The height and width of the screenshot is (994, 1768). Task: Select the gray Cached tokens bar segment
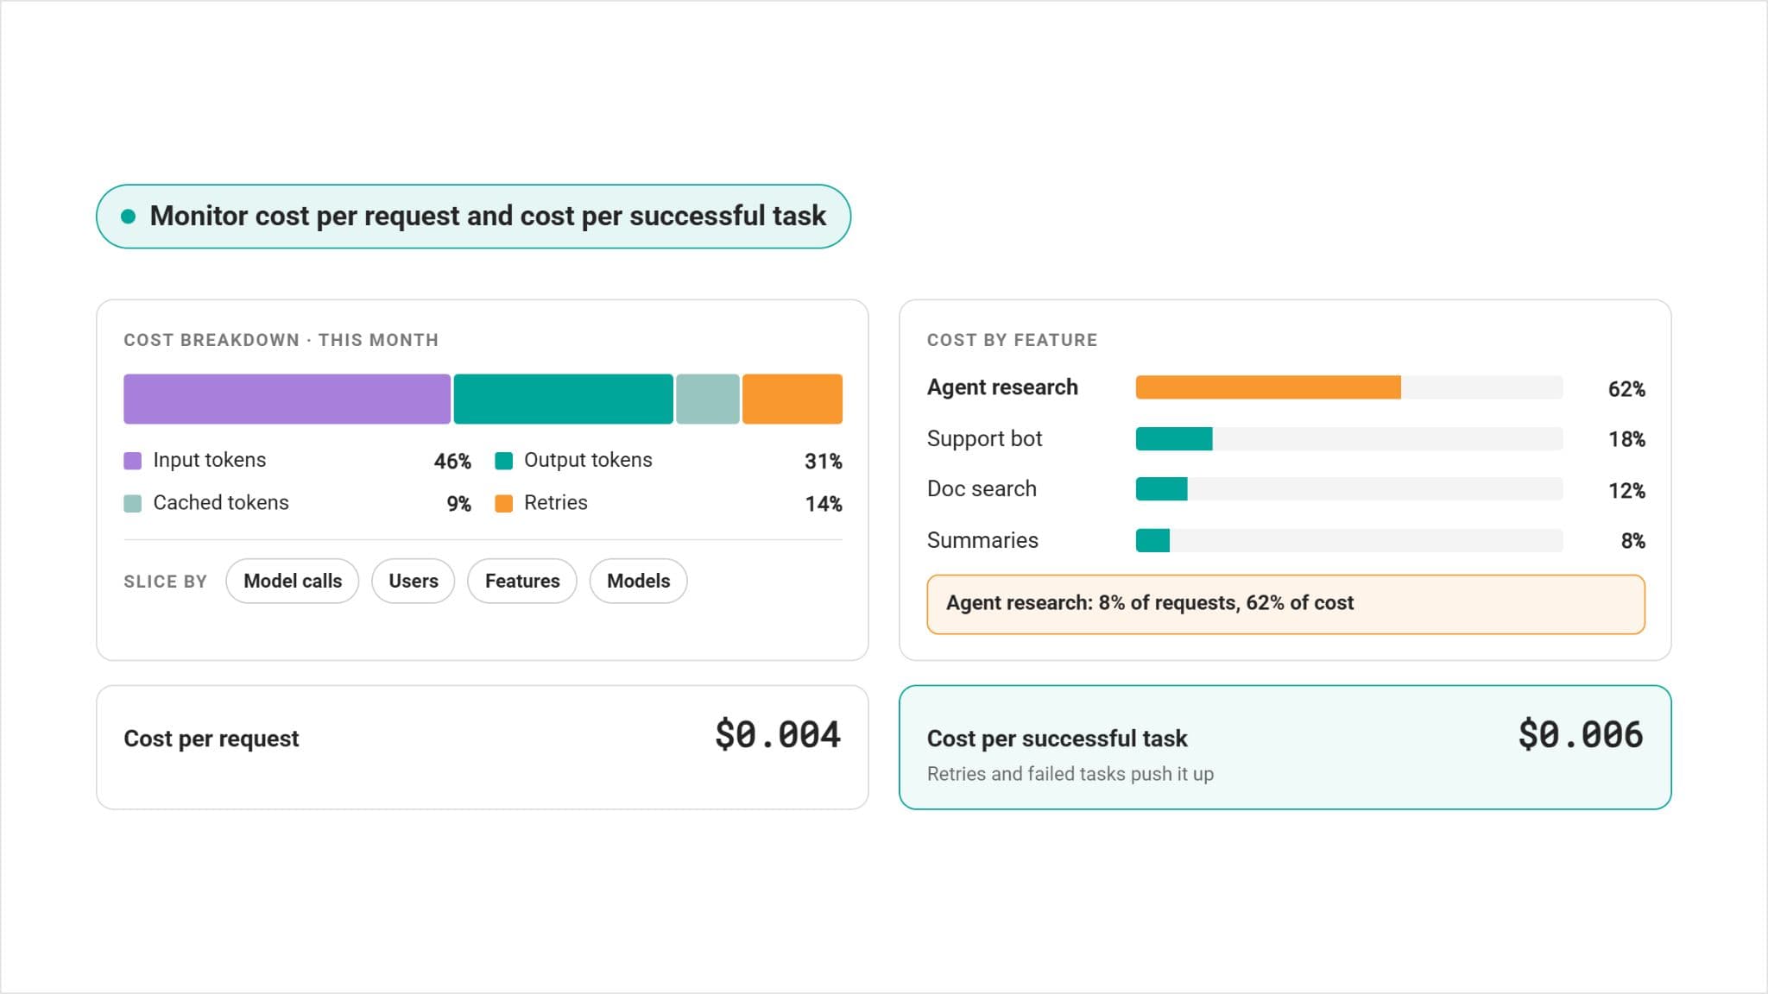(x=707, y=399)
